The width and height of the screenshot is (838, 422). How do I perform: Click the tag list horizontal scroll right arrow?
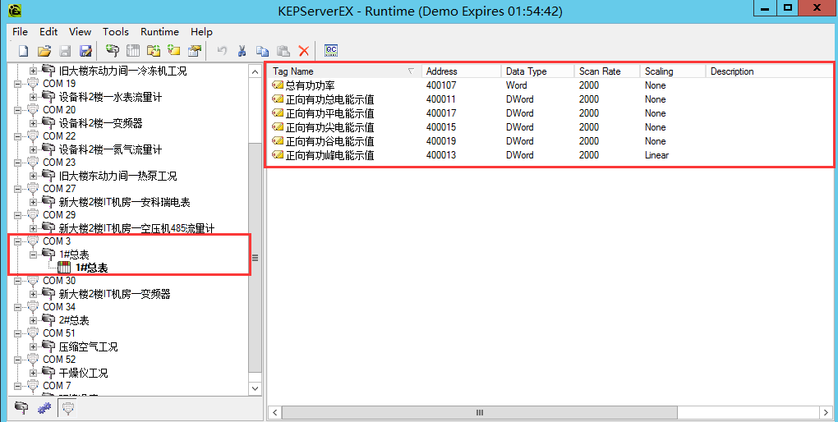(826, 412)
